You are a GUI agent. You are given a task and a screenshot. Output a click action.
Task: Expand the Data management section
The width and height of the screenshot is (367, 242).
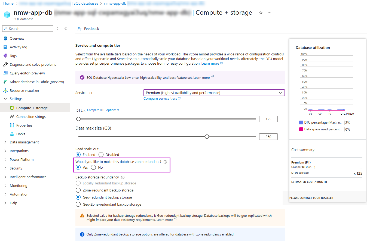click(x=25, y=142)
